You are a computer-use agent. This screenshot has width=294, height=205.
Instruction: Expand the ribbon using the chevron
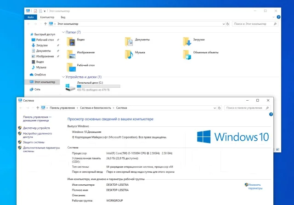273,17
